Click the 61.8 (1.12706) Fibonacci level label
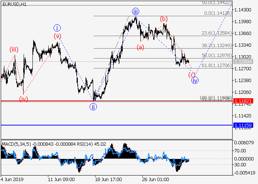 [x=216, y=66]
